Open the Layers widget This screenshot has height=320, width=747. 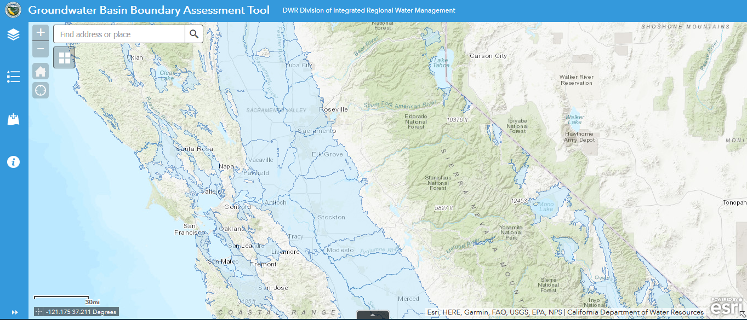click(x=13, y=34)
